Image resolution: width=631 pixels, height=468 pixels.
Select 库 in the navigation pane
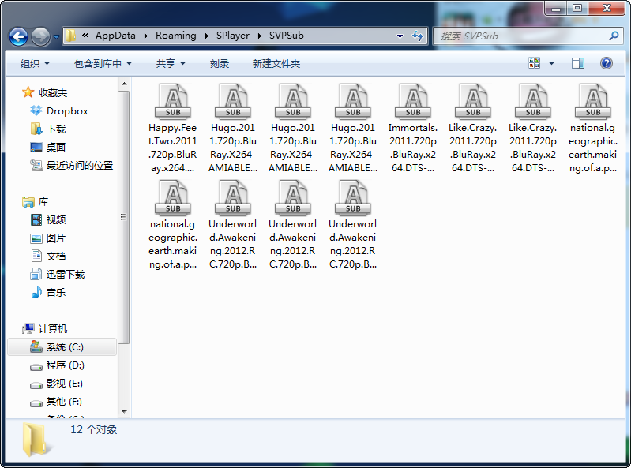[43, 201]
